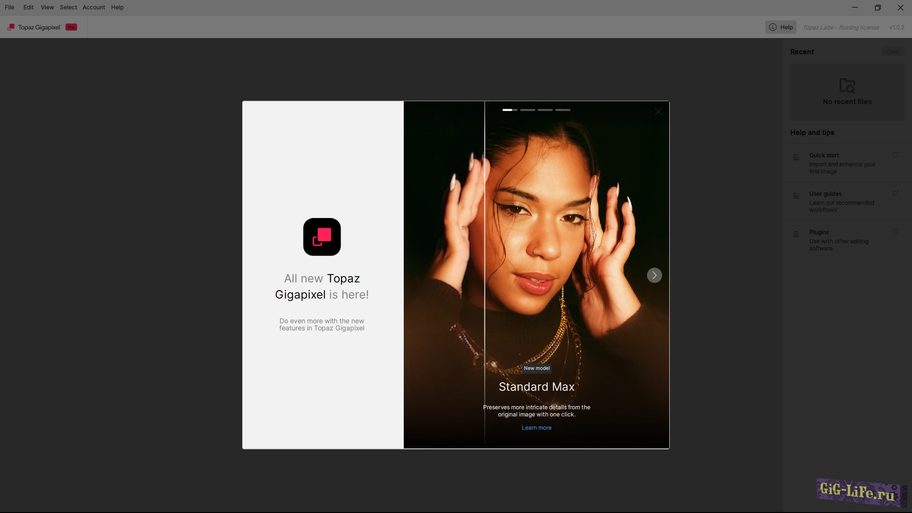
Task: Open the File menu
Action: (x=9, y=7)
